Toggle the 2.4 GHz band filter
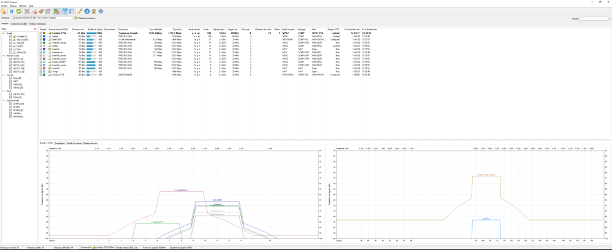This screenshot has width=612, height=250. pyautogui.click(x=10, y=94)
